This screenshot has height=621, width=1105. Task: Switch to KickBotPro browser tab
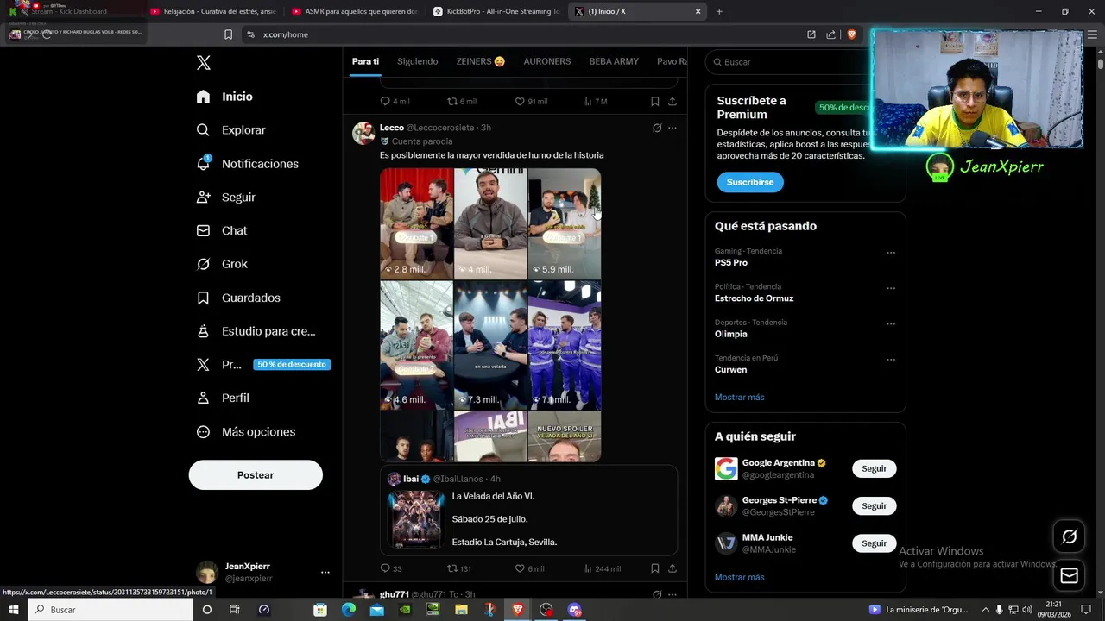click(496, 11)
